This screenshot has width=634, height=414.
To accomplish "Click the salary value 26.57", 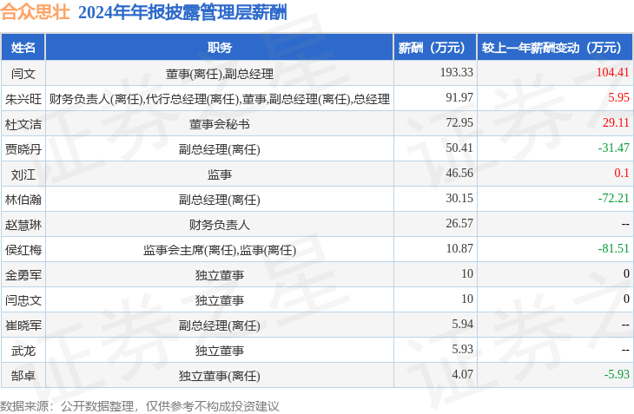I will point(459,223).
